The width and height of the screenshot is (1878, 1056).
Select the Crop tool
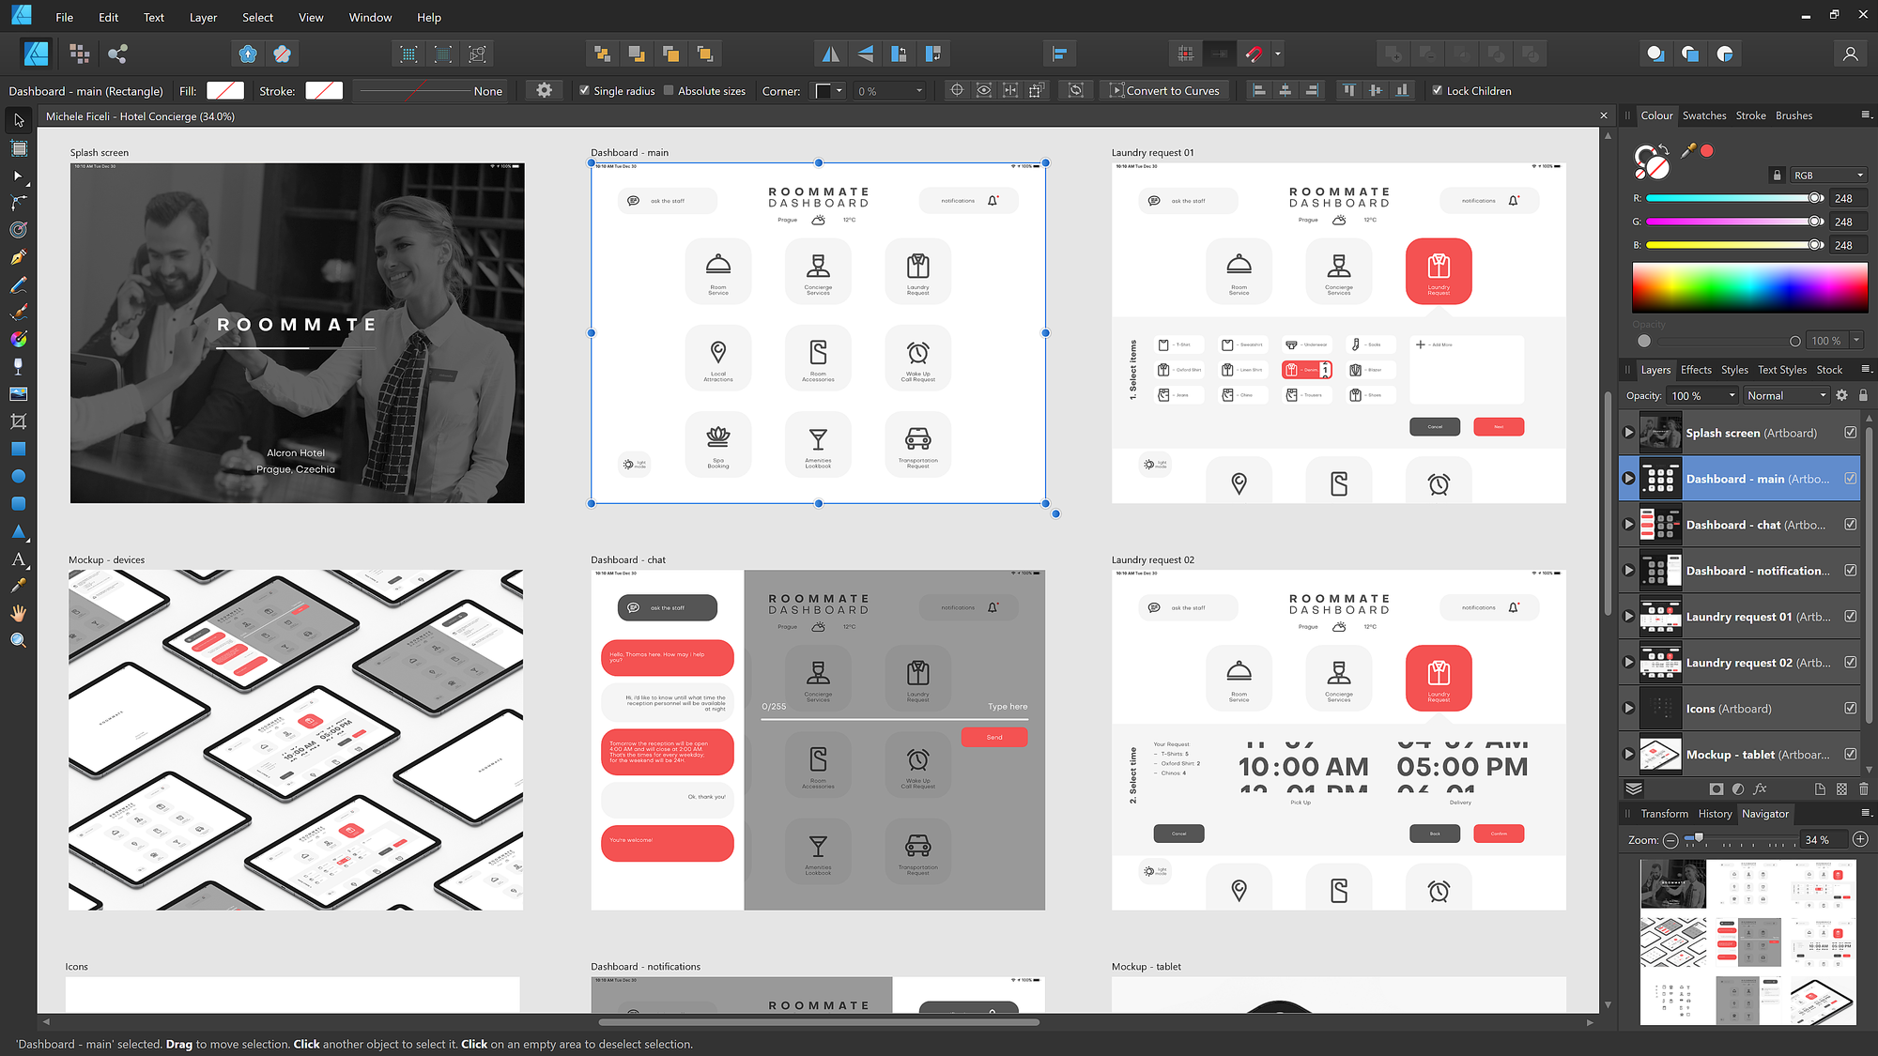pyautogui.click(x=19, y=421)
